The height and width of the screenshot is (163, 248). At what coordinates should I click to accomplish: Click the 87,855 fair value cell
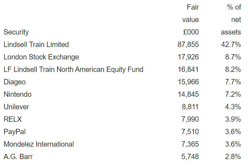188,44
